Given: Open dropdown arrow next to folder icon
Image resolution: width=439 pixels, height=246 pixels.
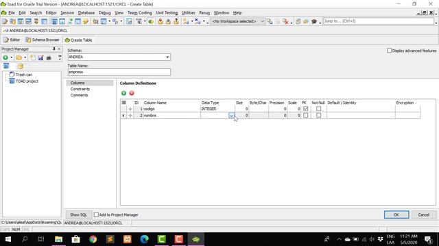Looking at the screenshot, I should pos(25,57).
